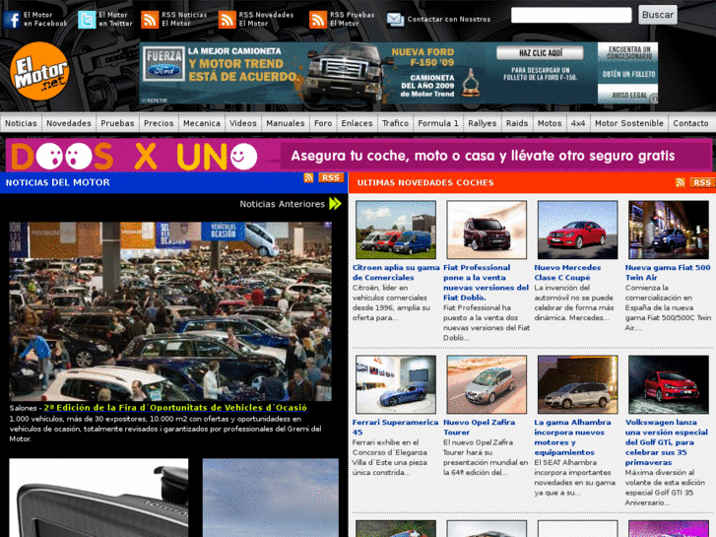716x537 pixels.
Task: Open the Formula 1 menu item
Action: pos(438,123)
